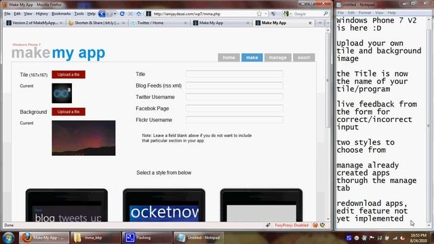Click the Twitter Username input field
This screenshot has height=244, width=434.
click(x=235, y=97)
